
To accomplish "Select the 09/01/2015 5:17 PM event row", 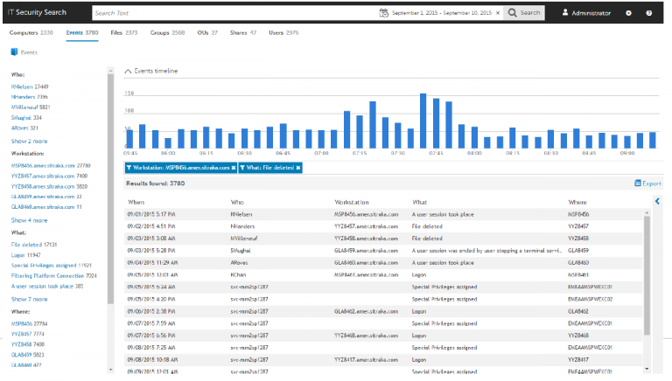I will click(x=383, y=214).
